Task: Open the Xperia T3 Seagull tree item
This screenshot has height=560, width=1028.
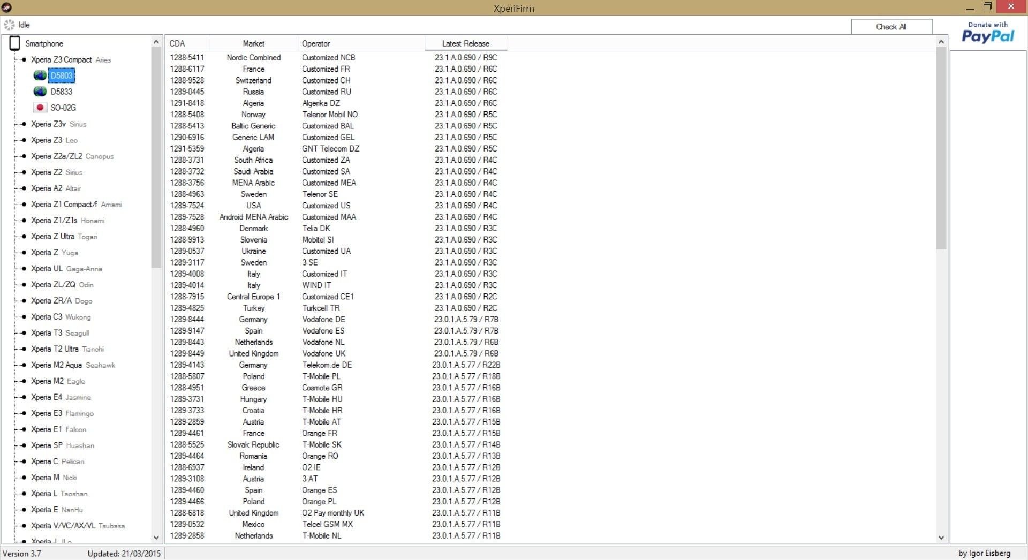Action: (x=60, y=332)
